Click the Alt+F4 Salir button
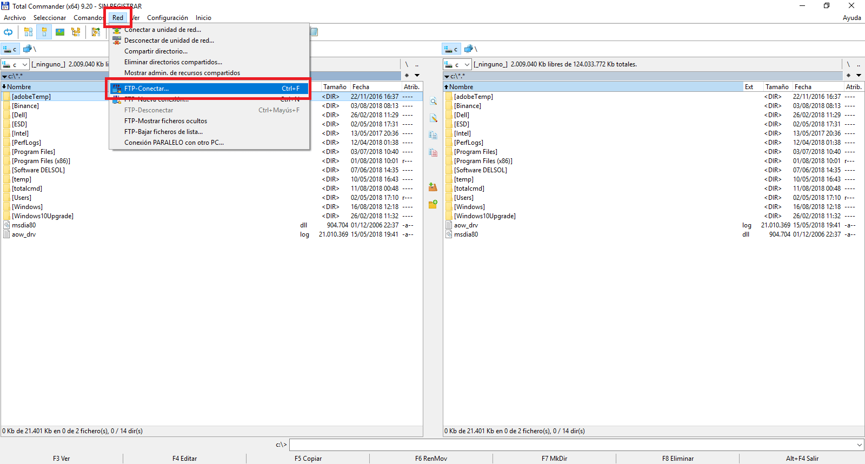The height and width of the screenshot is (464, 865). [x=802, y=459]
